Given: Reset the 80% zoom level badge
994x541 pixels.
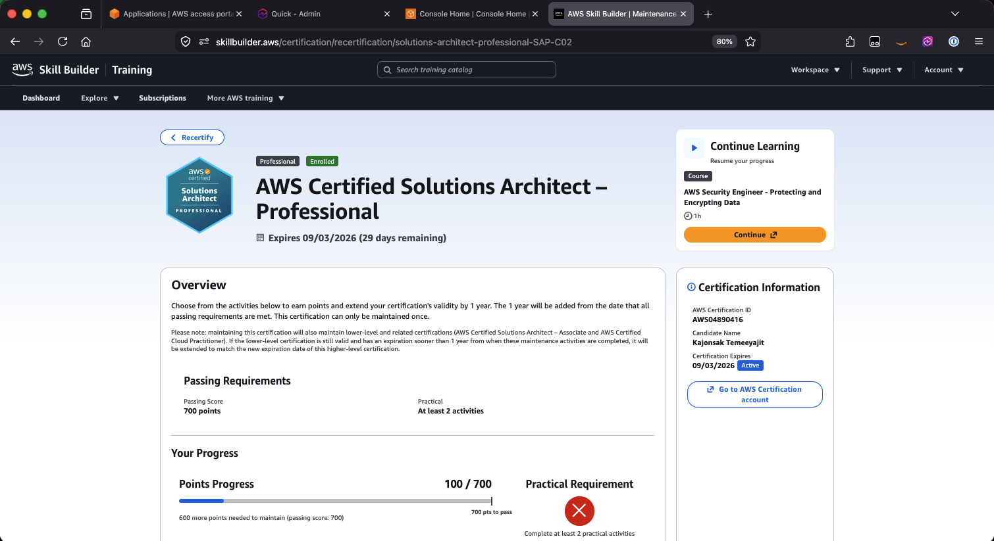Looking at the screenshot, I should coord(725,41).
